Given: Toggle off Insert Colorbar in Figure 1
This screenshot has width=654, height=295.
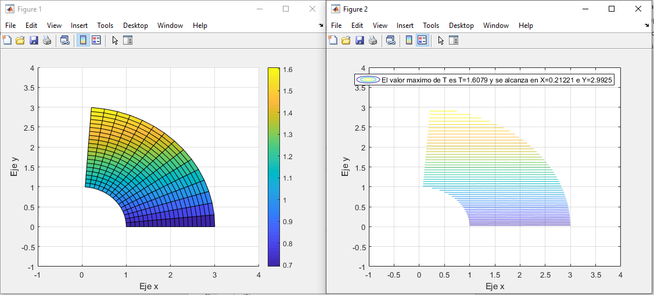Looking at the screenshot, I should 83,40.
